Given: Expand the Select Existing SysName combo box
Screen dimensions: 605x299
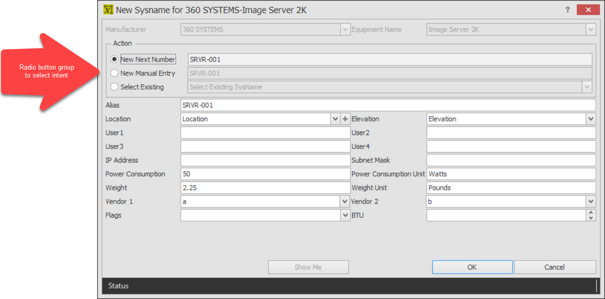Looking at the screenshot, I should [x=587, y=87].
